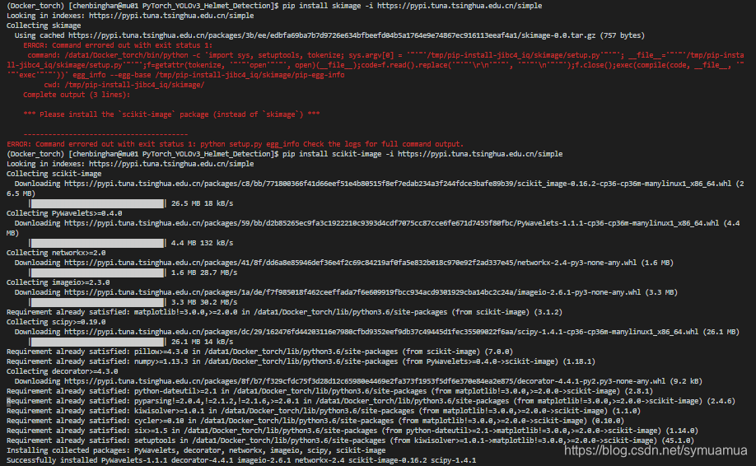Select 'Collecting PyWavelets>=0.4.0' line
The height and width of the screenshot is (466, 756).
(64, 213)
